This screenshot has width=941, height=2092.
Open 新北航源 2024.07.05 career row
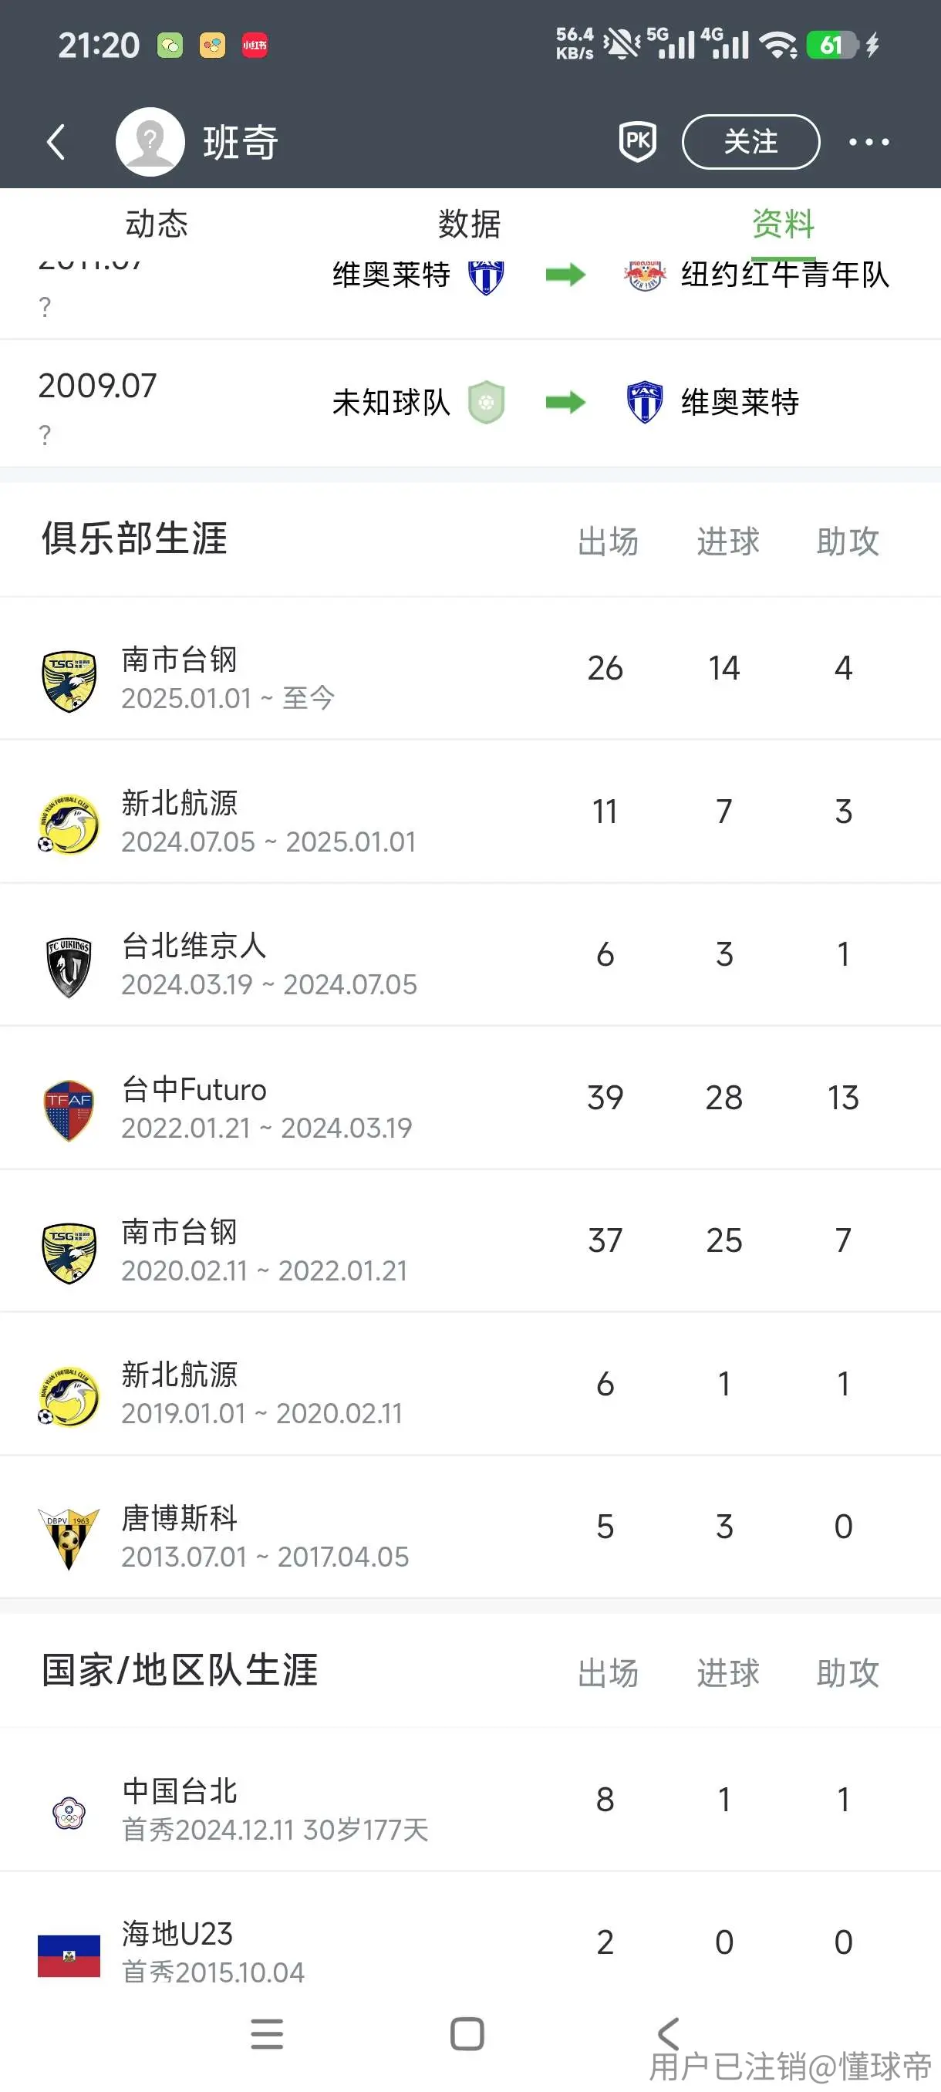470,811
